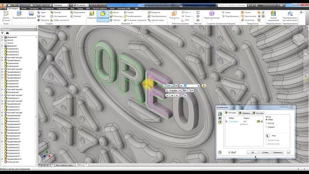Viewport: 309px width, 174px height.
Task: Open the Инструменты ribbon tab
Action: 47,9
